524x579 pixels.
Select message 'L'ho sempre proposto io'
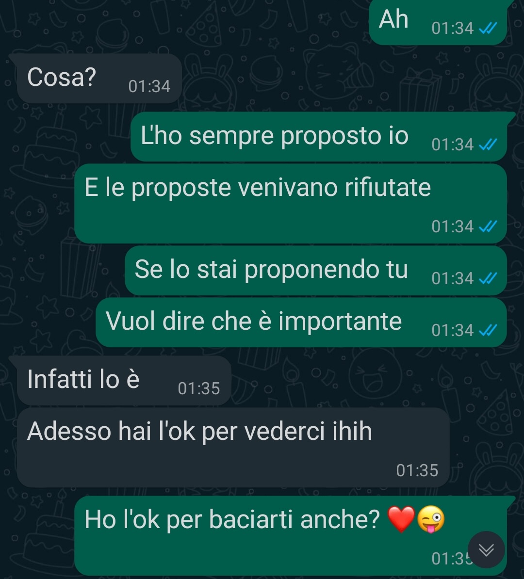319,137
